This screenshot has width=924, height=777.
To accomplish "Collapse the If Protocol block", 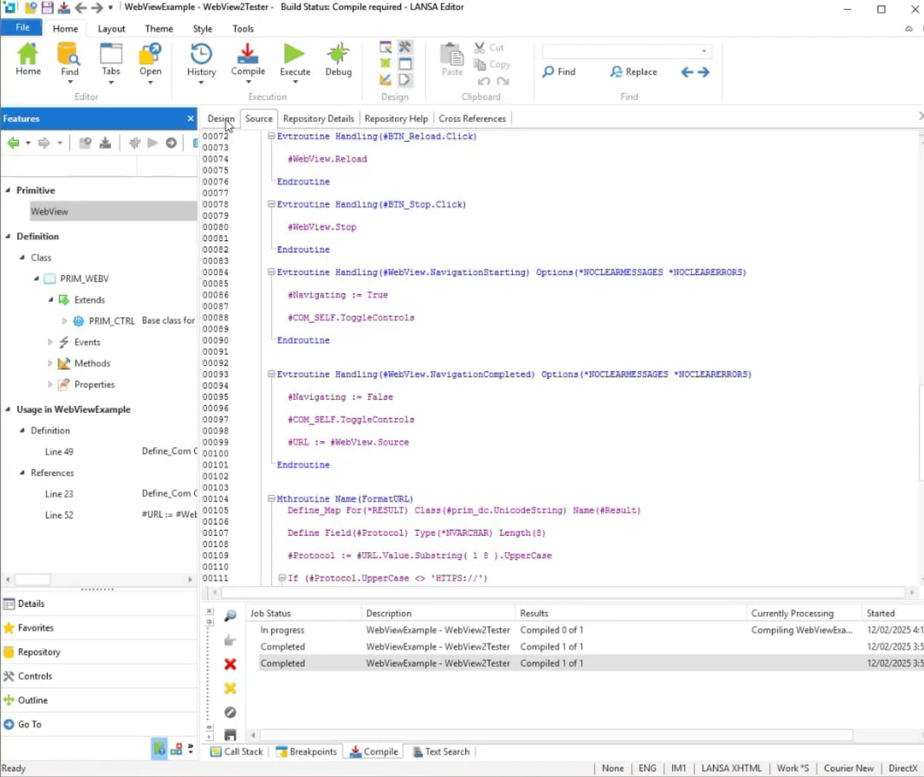I will [x=282, y=578].
